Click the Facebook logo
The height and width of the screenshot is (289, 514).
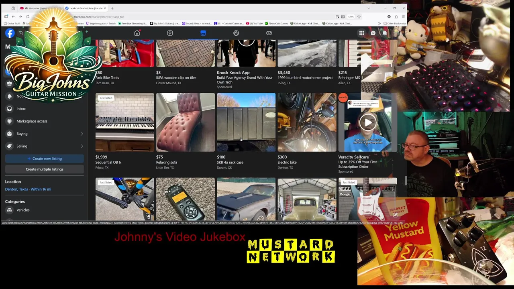(10, 33)
